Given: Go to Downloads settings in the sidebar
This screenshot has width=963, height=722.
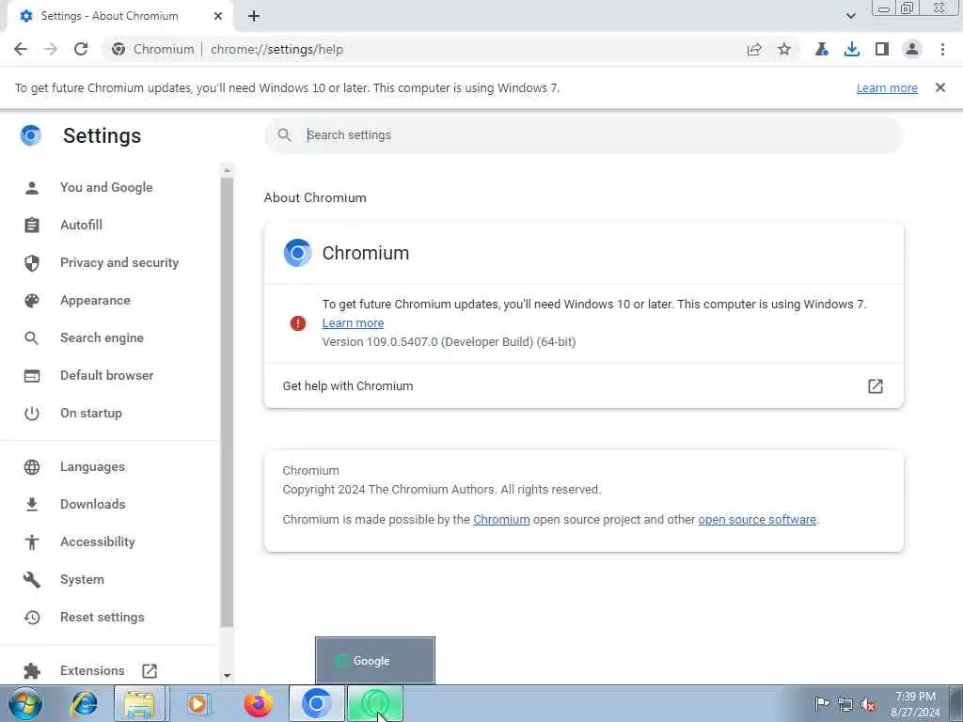Looking at the screenshot, I should pos(93,504).
